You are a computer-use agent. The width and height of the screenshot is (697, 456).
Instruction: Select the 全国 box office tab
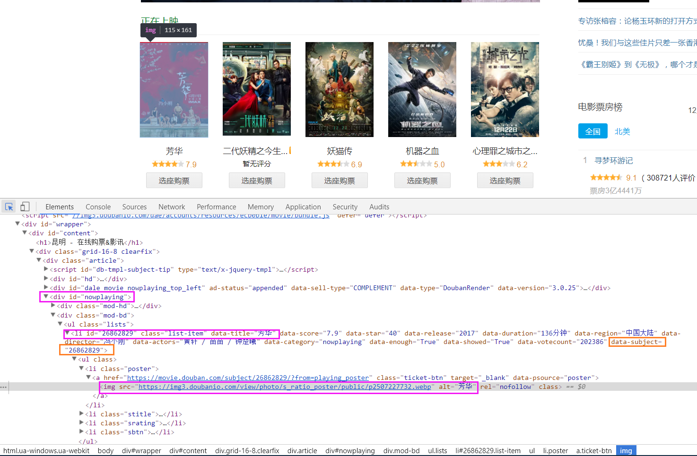click(x=593, y=131)
